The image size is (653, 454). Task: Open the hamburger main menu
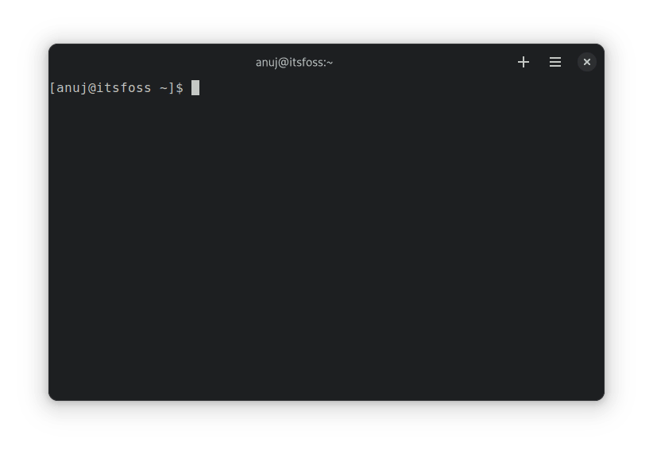tap(555, 62)
